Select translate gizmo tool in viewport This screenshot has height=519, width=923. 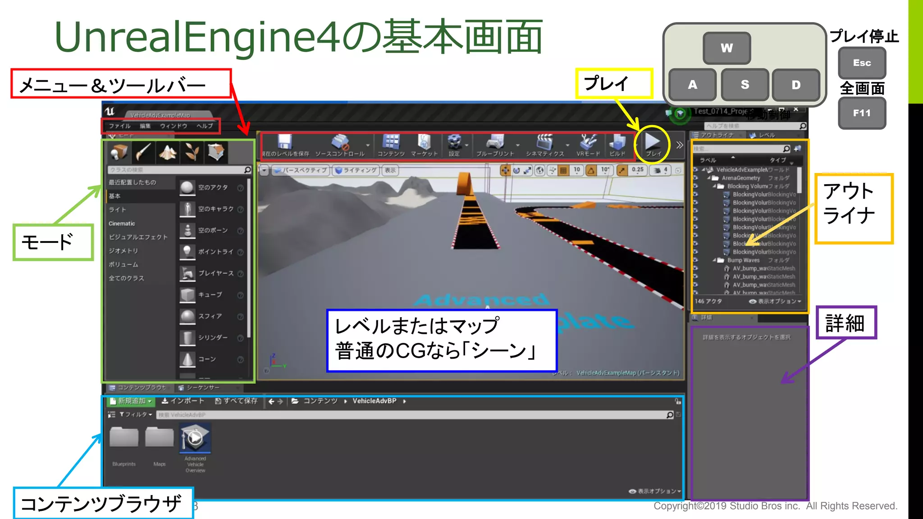pyautogui.click(x=505, y=170)
